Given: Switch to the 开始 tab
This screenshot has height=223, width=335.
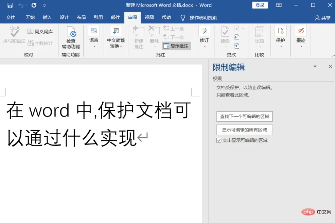Looking at the screenshot, I should pyautogui.click(x=30, y=18).
